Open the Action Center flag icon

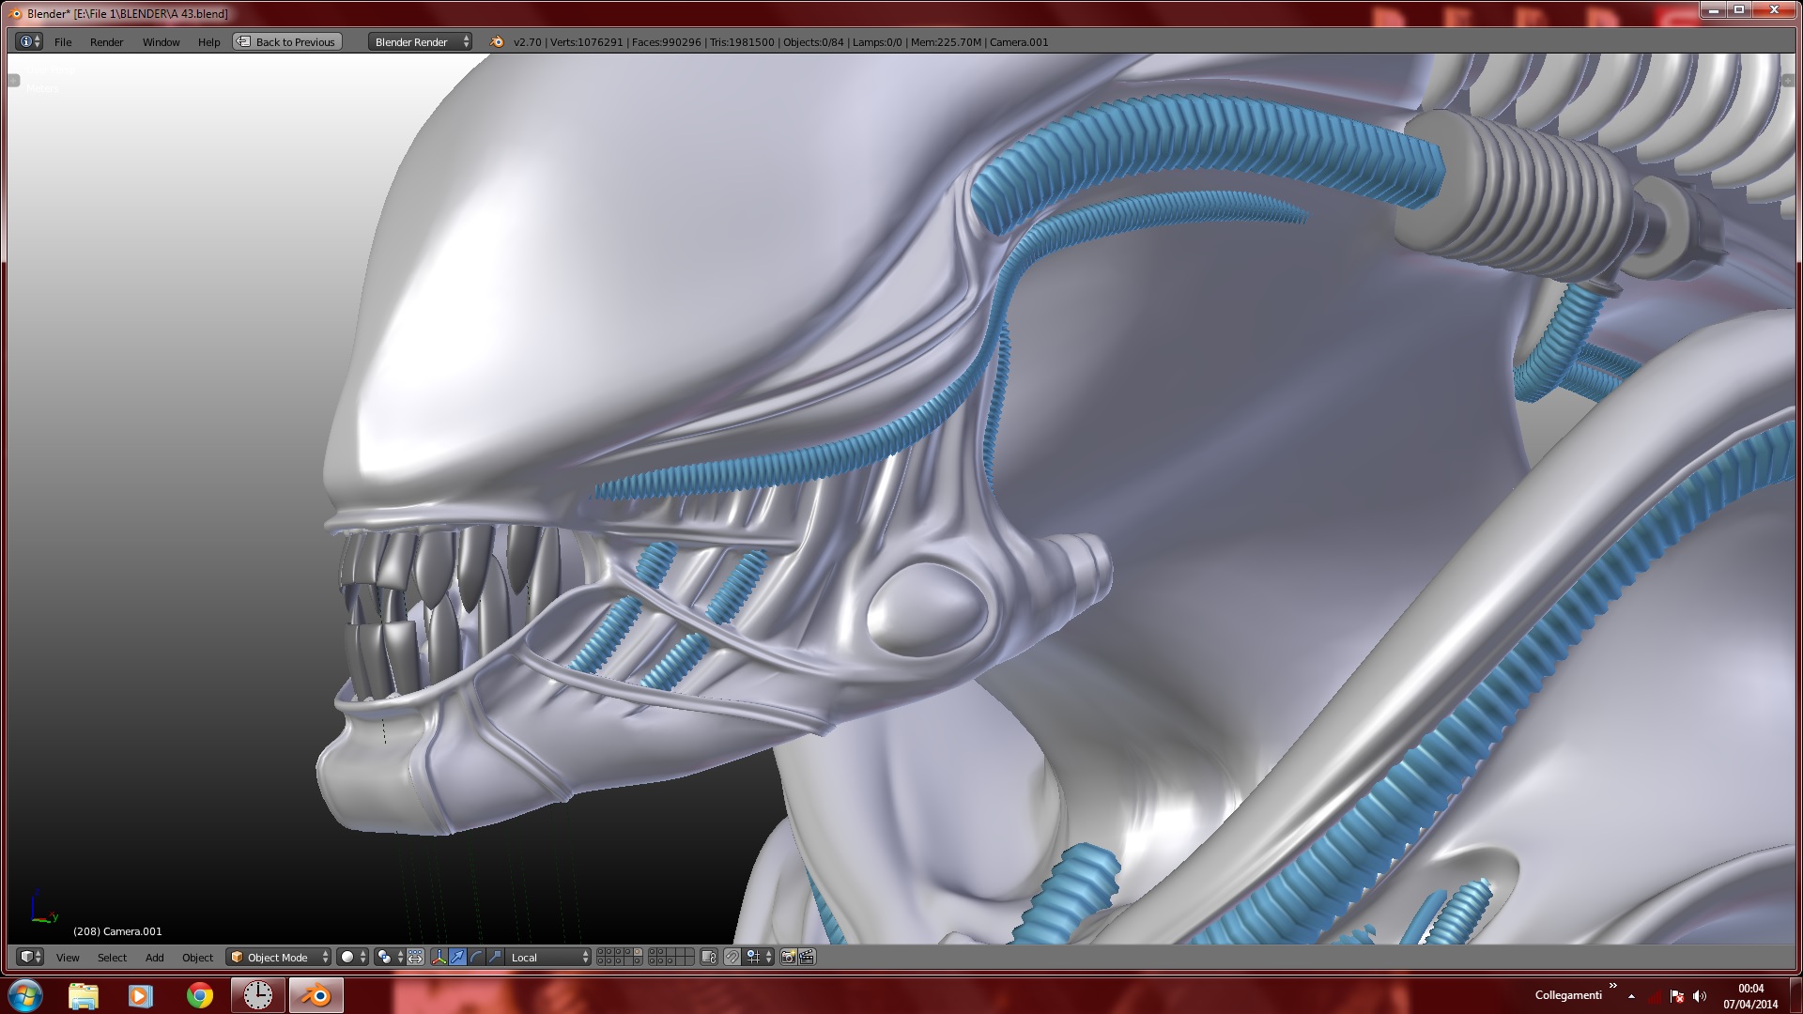pyautogui.click(x=1677, y=996)
